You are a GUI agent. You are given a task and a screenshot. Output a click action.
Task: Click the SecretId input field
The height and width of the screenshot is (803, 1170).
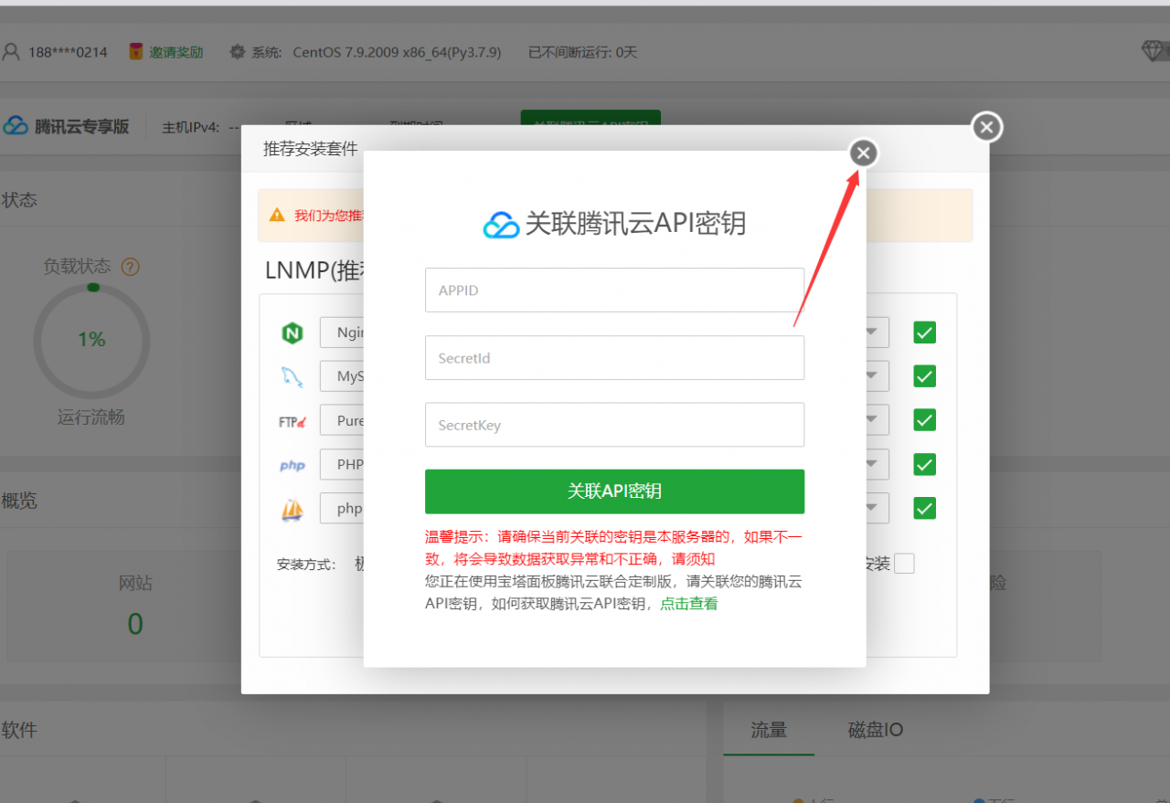614,358
